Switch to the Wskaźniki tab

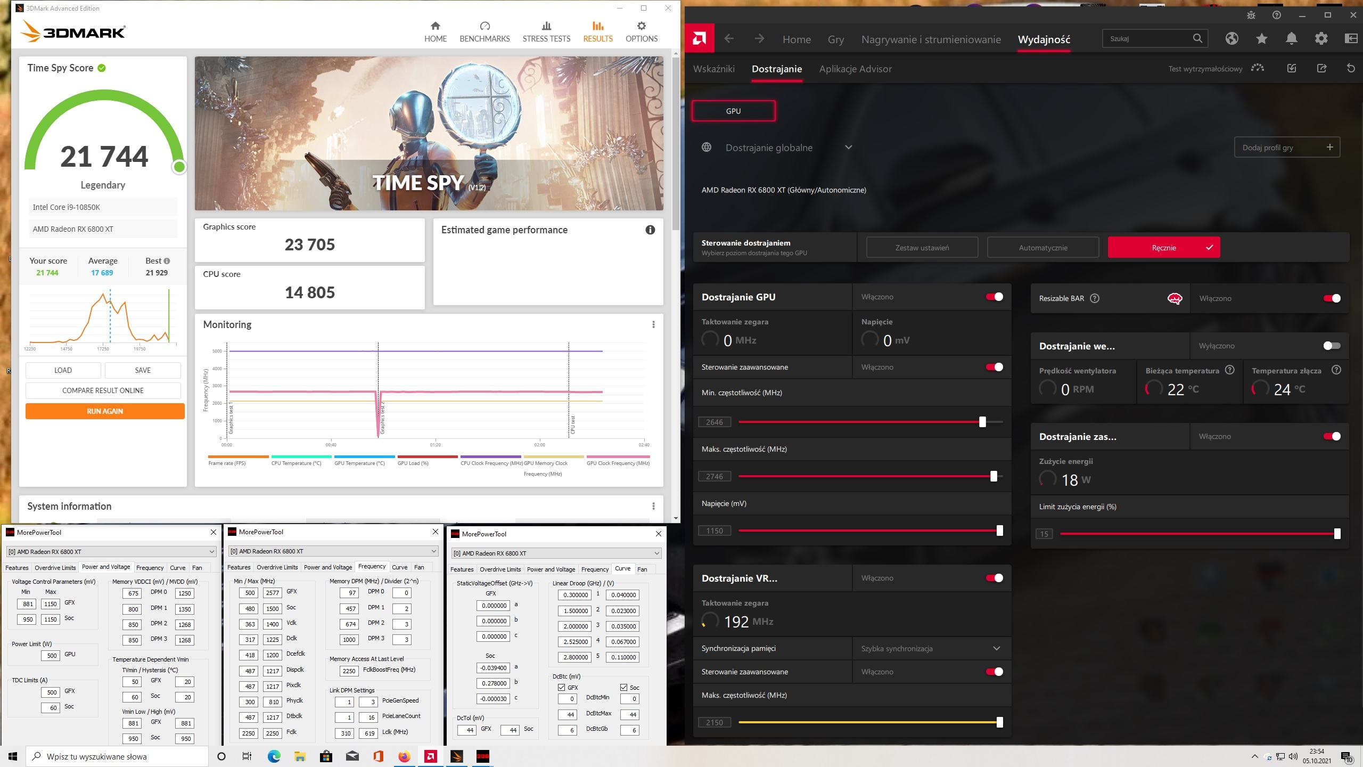click(713, 69)
